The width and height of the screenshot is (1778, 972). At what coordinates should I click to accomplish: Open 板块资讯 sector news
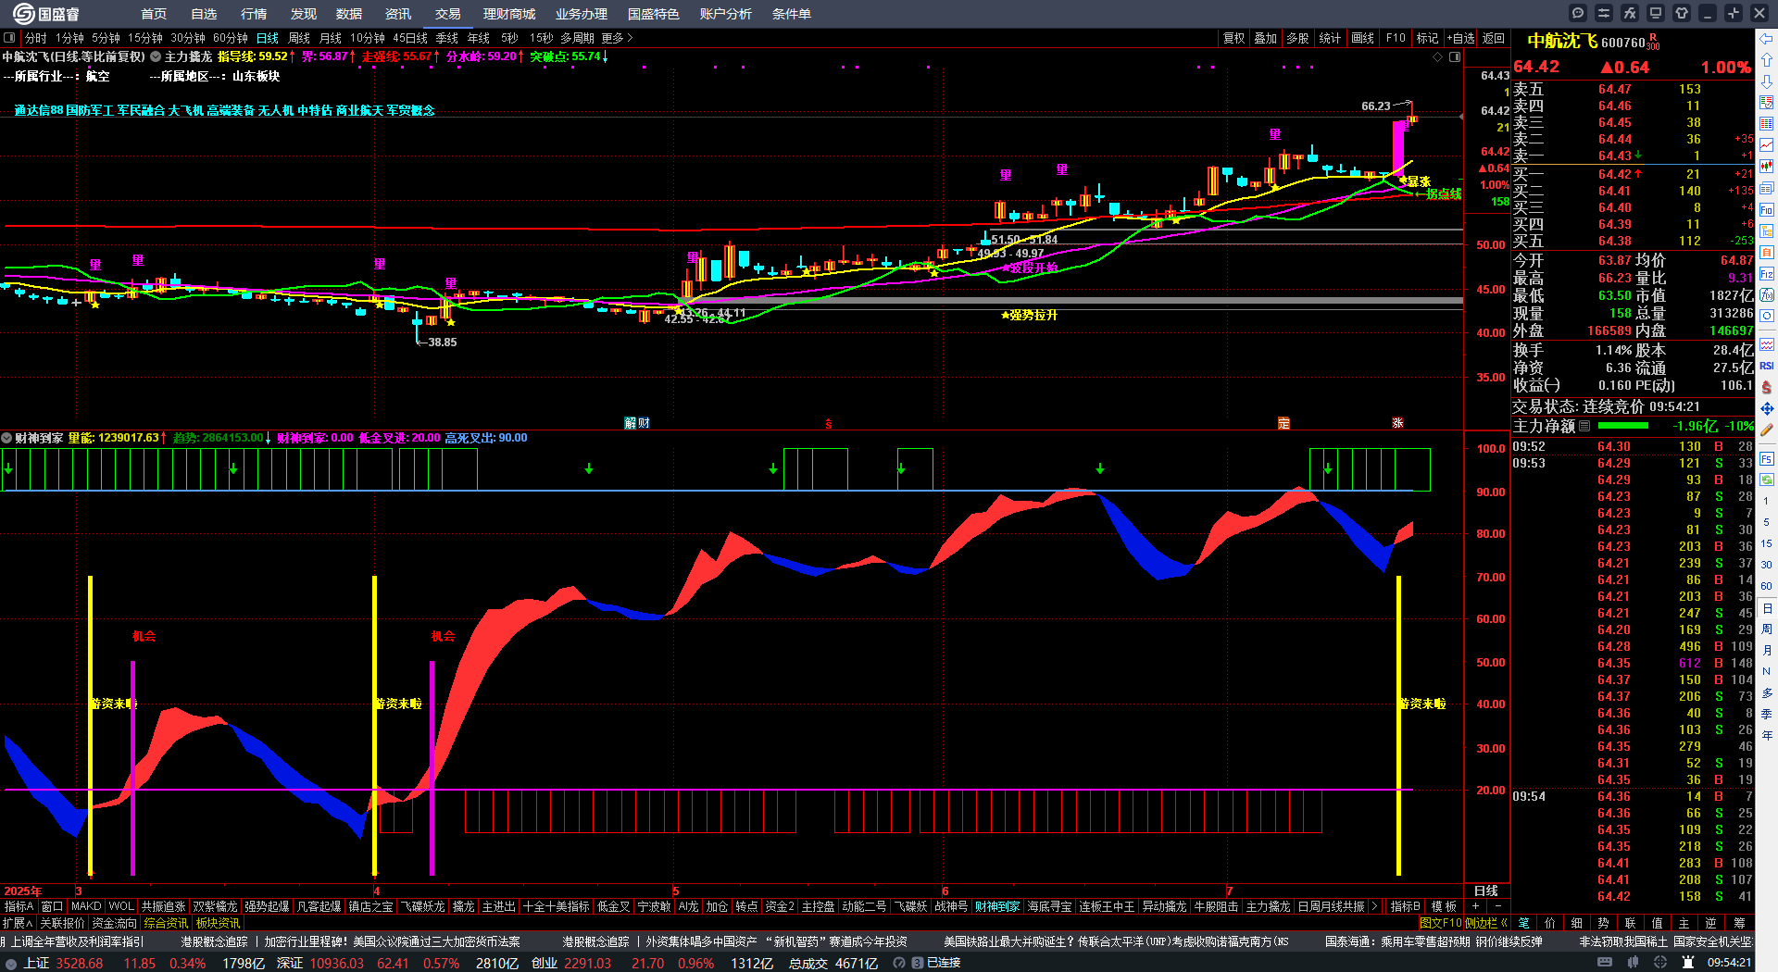[218, 923]
